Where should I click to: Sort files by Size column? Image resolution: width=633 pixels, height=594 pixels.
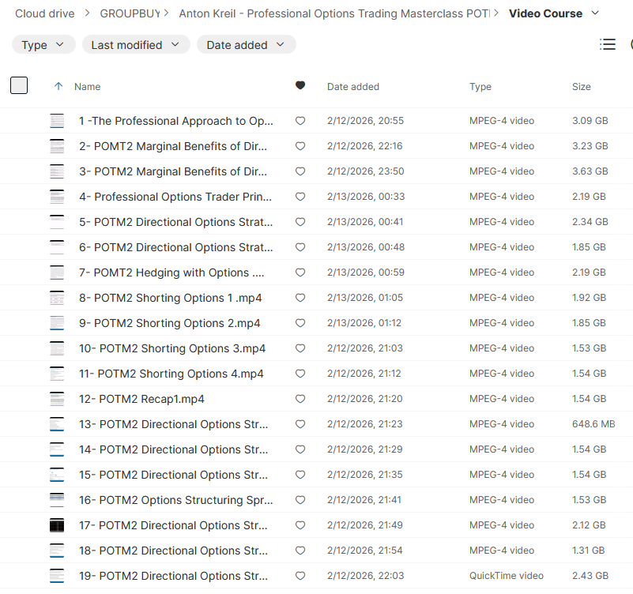pos(581,87)
